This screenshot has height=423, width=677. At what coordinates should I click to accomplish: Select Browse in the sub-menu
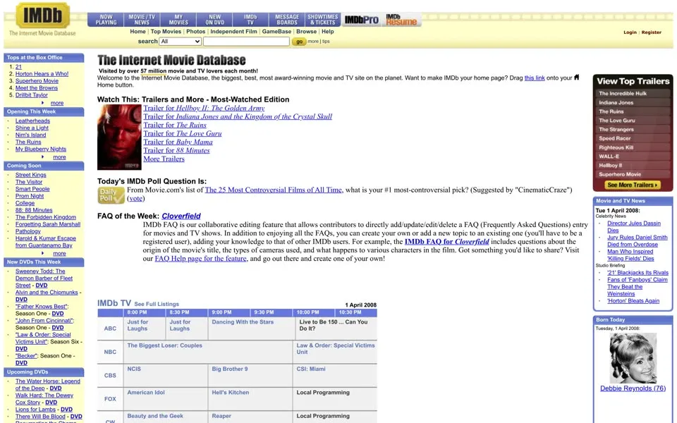point(306,32)
